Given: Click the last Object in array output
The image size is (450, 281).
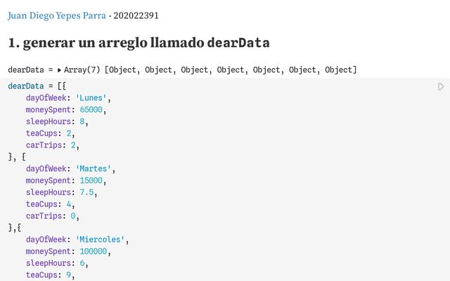Looking at the screenshot, I should tap(338, 70).
